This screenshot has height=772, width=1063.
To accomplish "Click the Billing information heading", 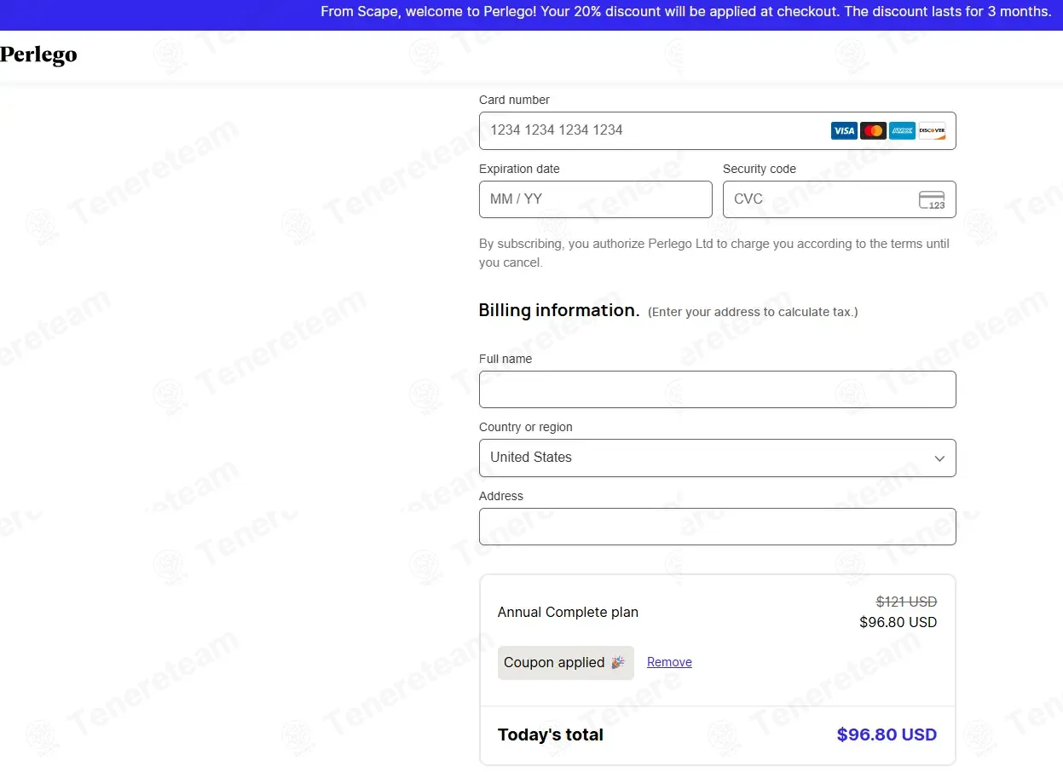I will coord(559,310).
